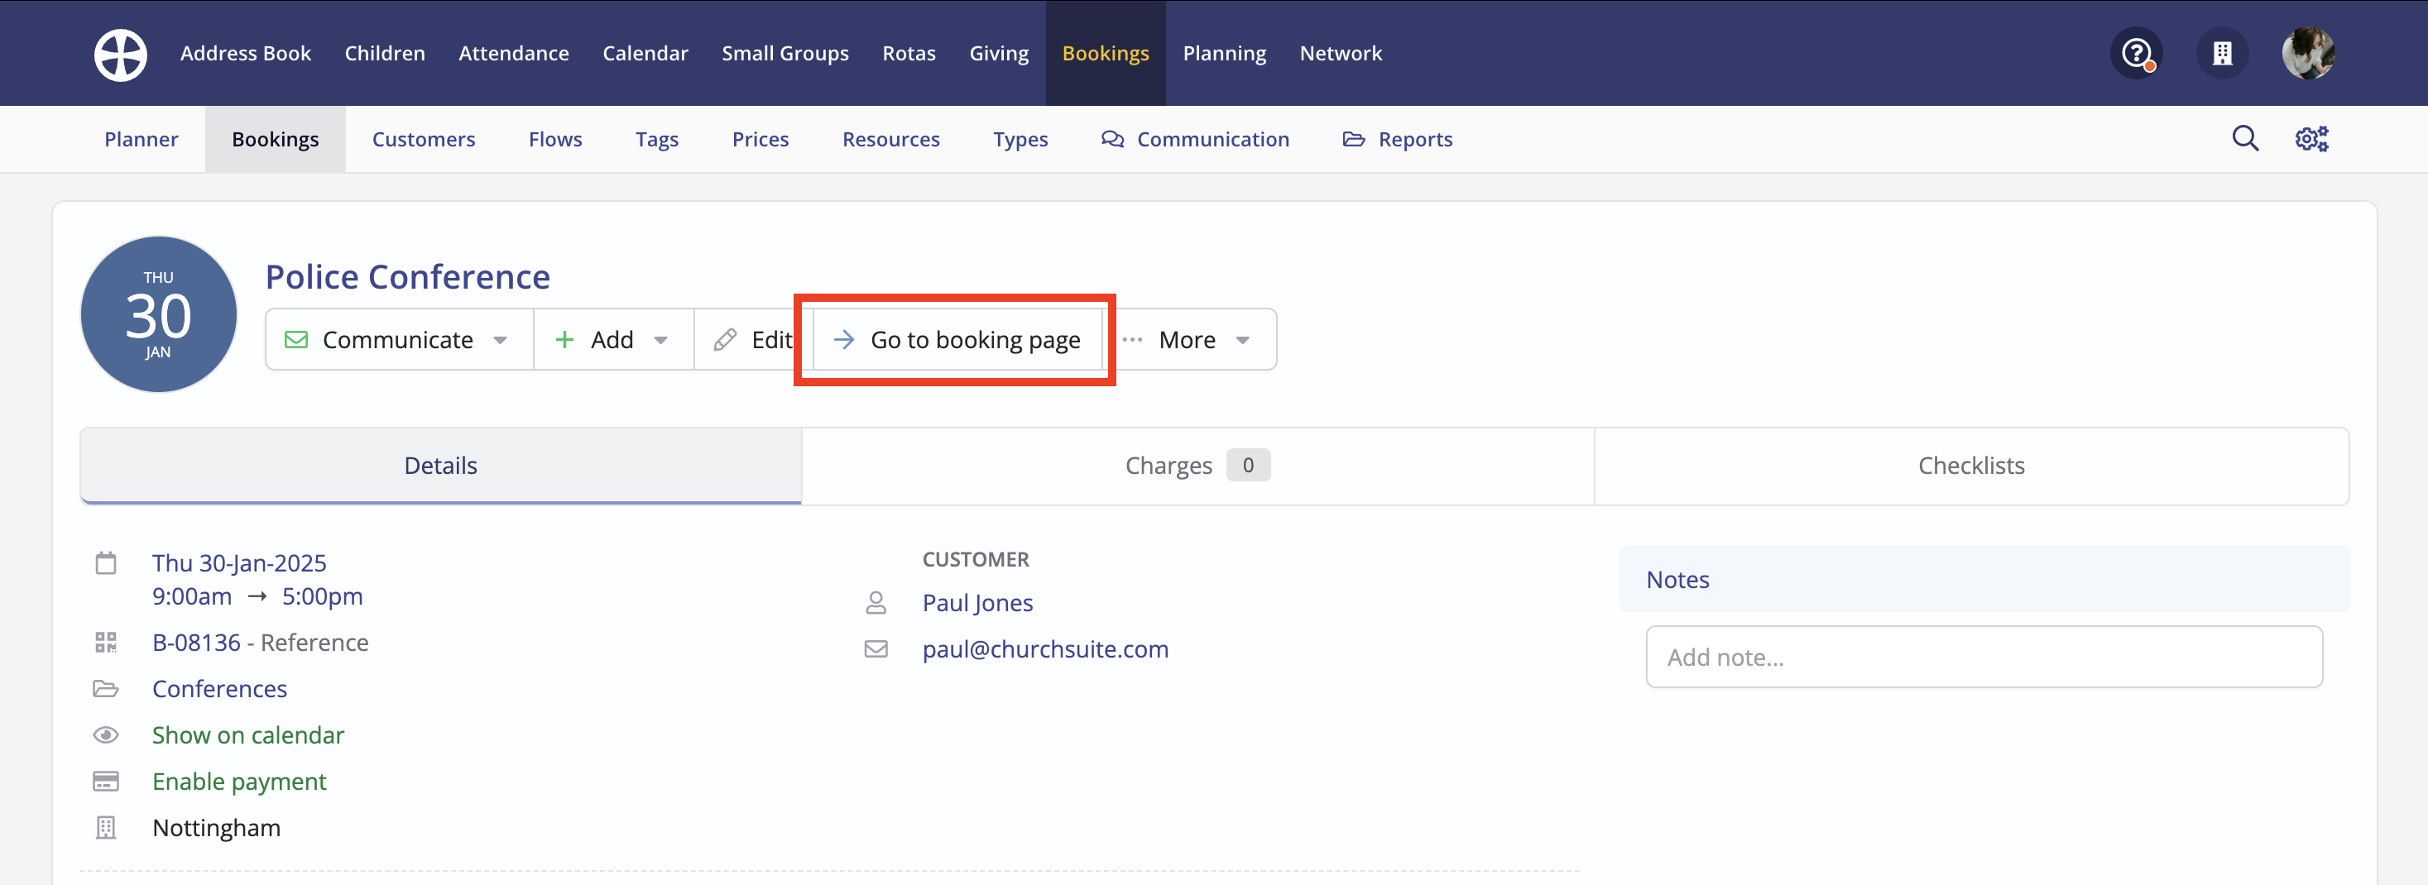Image resolution: width=2428 pixels, height=885 pixels.
Task: Switch to Prices section
Action: tap(761, 140)
